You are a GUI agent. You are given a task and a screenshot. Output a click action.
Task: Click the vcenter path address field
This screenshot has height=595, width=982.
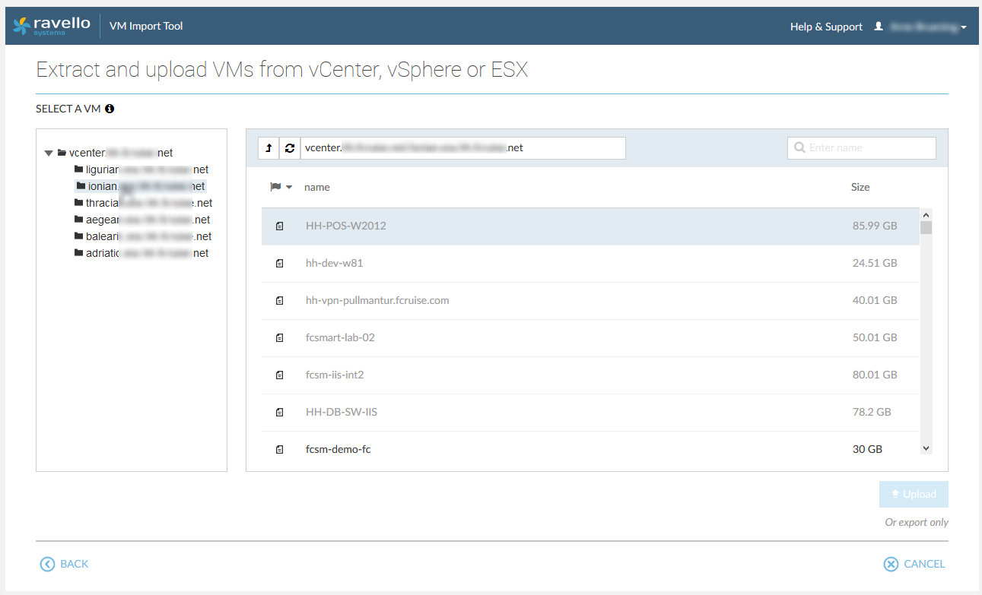click(463, 148)
